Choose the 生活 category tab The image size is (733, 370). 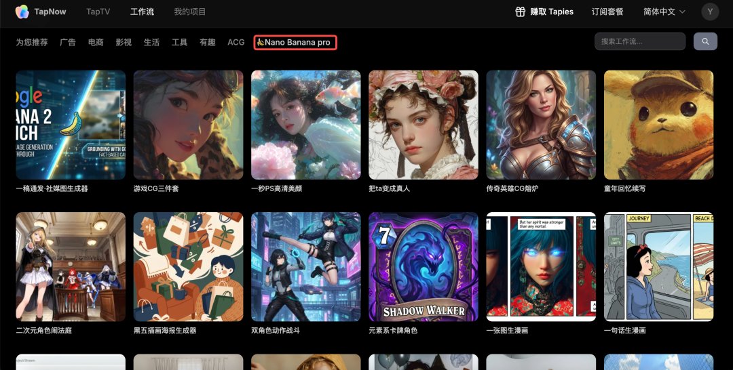[x=151, y=42]
